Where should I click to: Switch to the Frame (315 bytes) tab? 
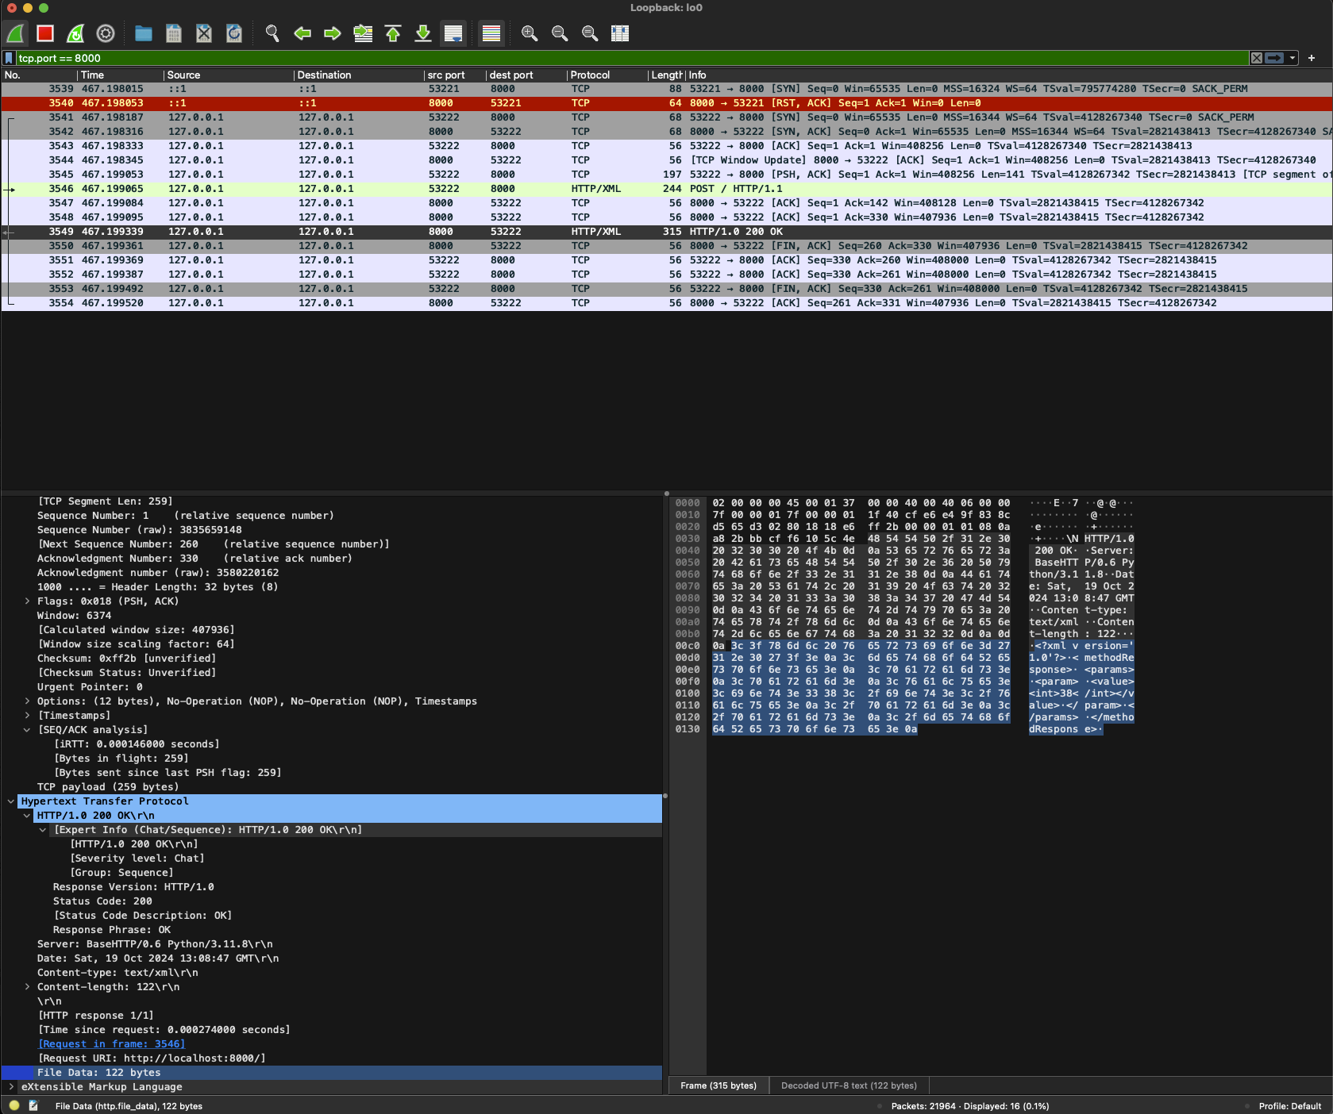pyautogui.click(x=719, y=1085)
